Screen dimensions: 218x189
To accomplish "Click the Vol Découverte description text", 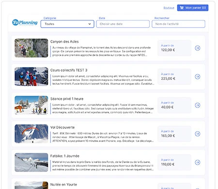I will (103, 137).
